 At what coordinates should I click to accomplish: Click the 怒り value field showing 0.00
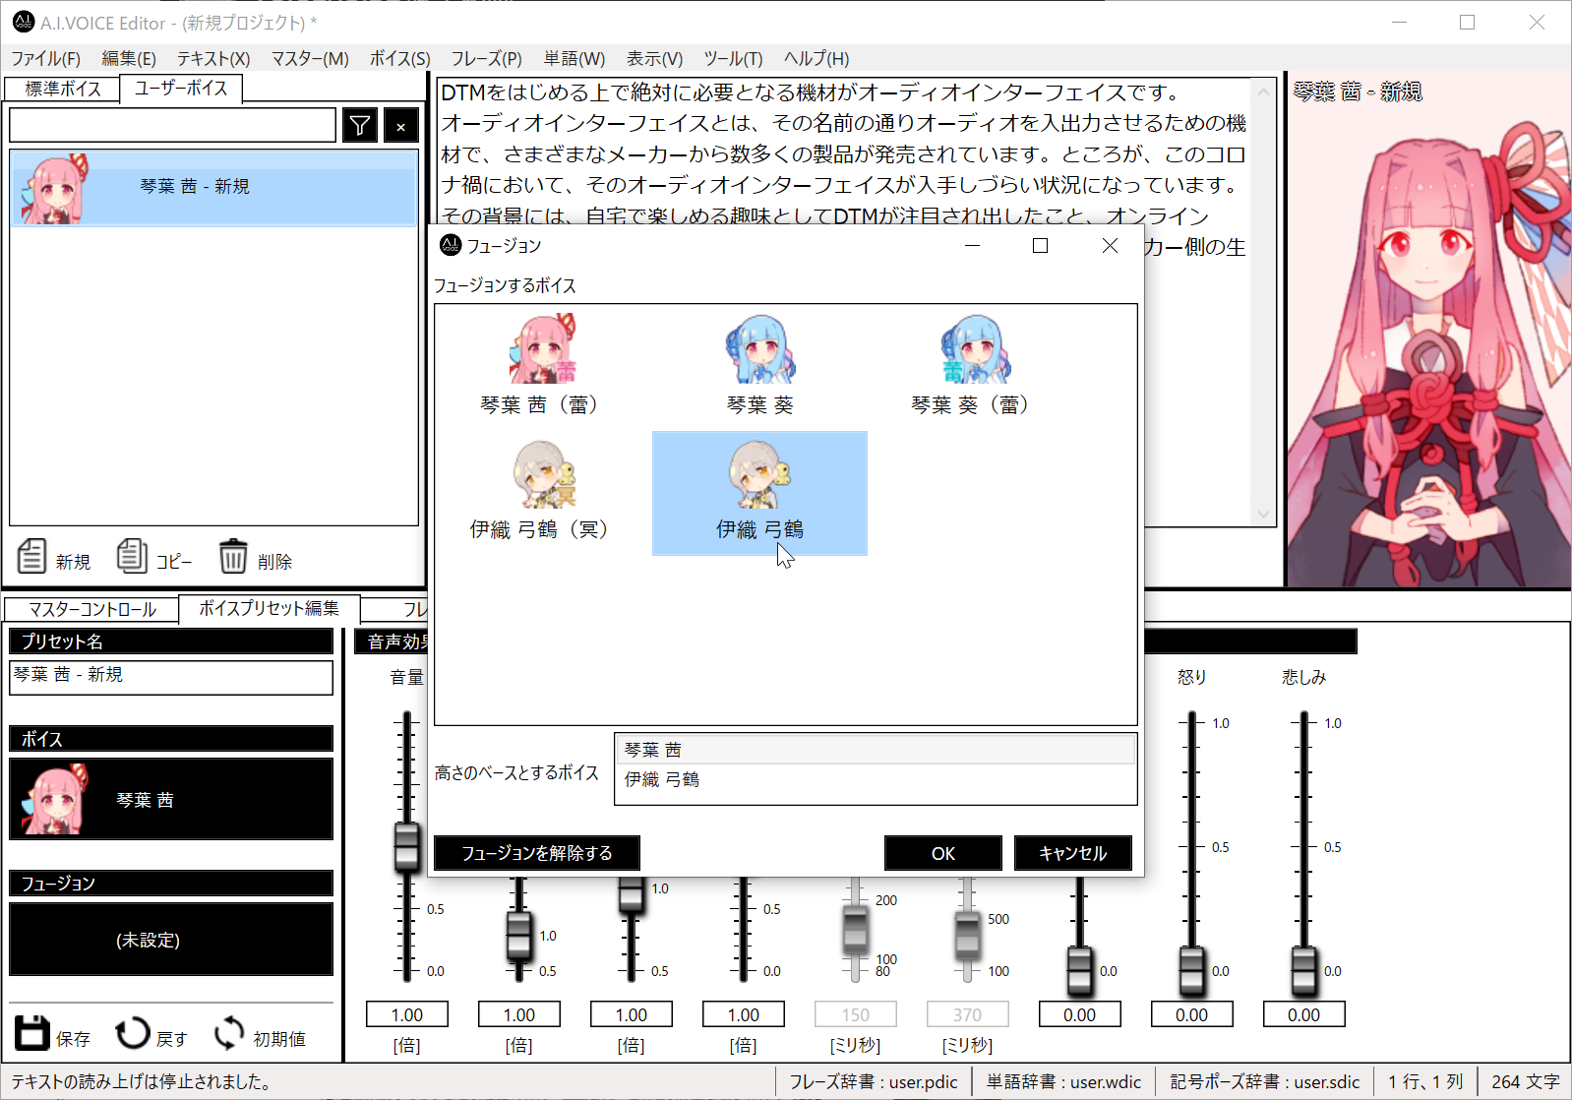(x=1191, y=1014)
